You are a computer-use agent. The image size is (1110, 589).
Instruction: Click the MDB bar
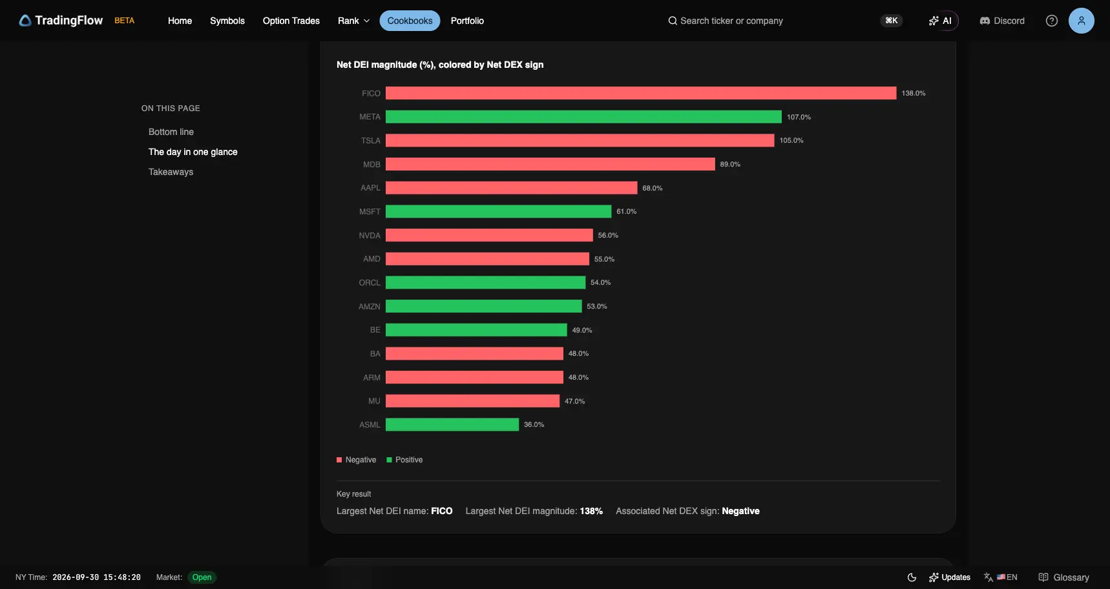[550, 164]
